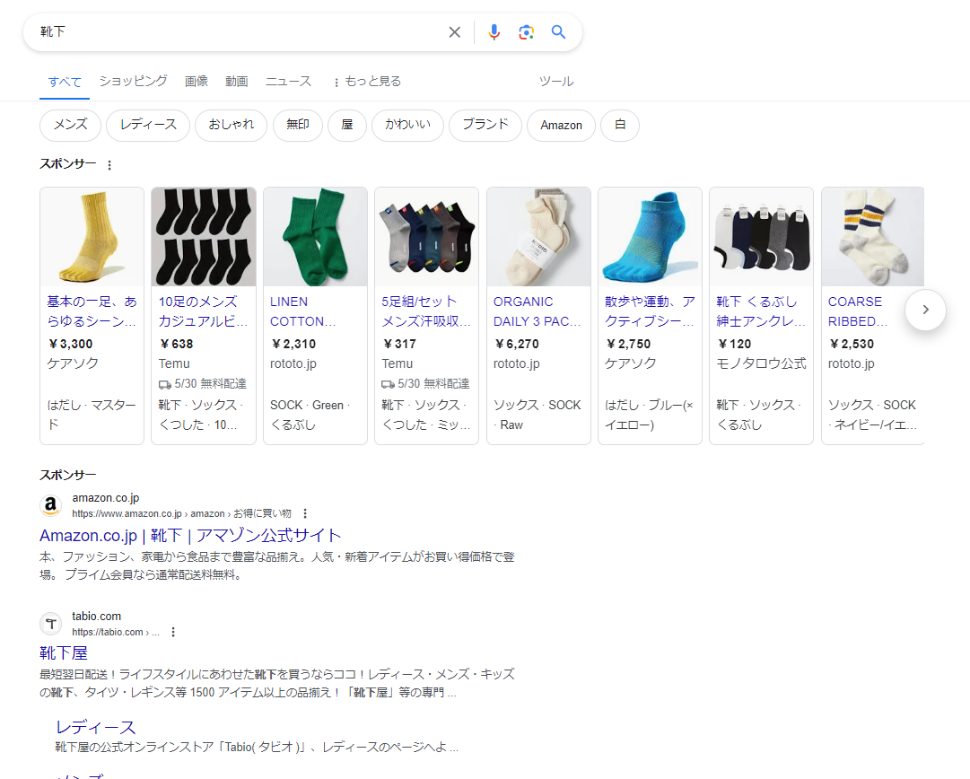The width and height of the screenshot is (970, 779).
Task: Apply the レディース filter chip
Action: click(148, 126)
